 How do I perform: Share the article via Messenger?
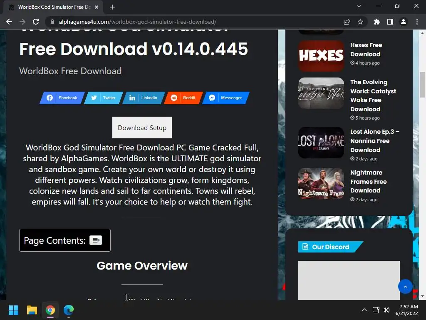tap(226, 97)
